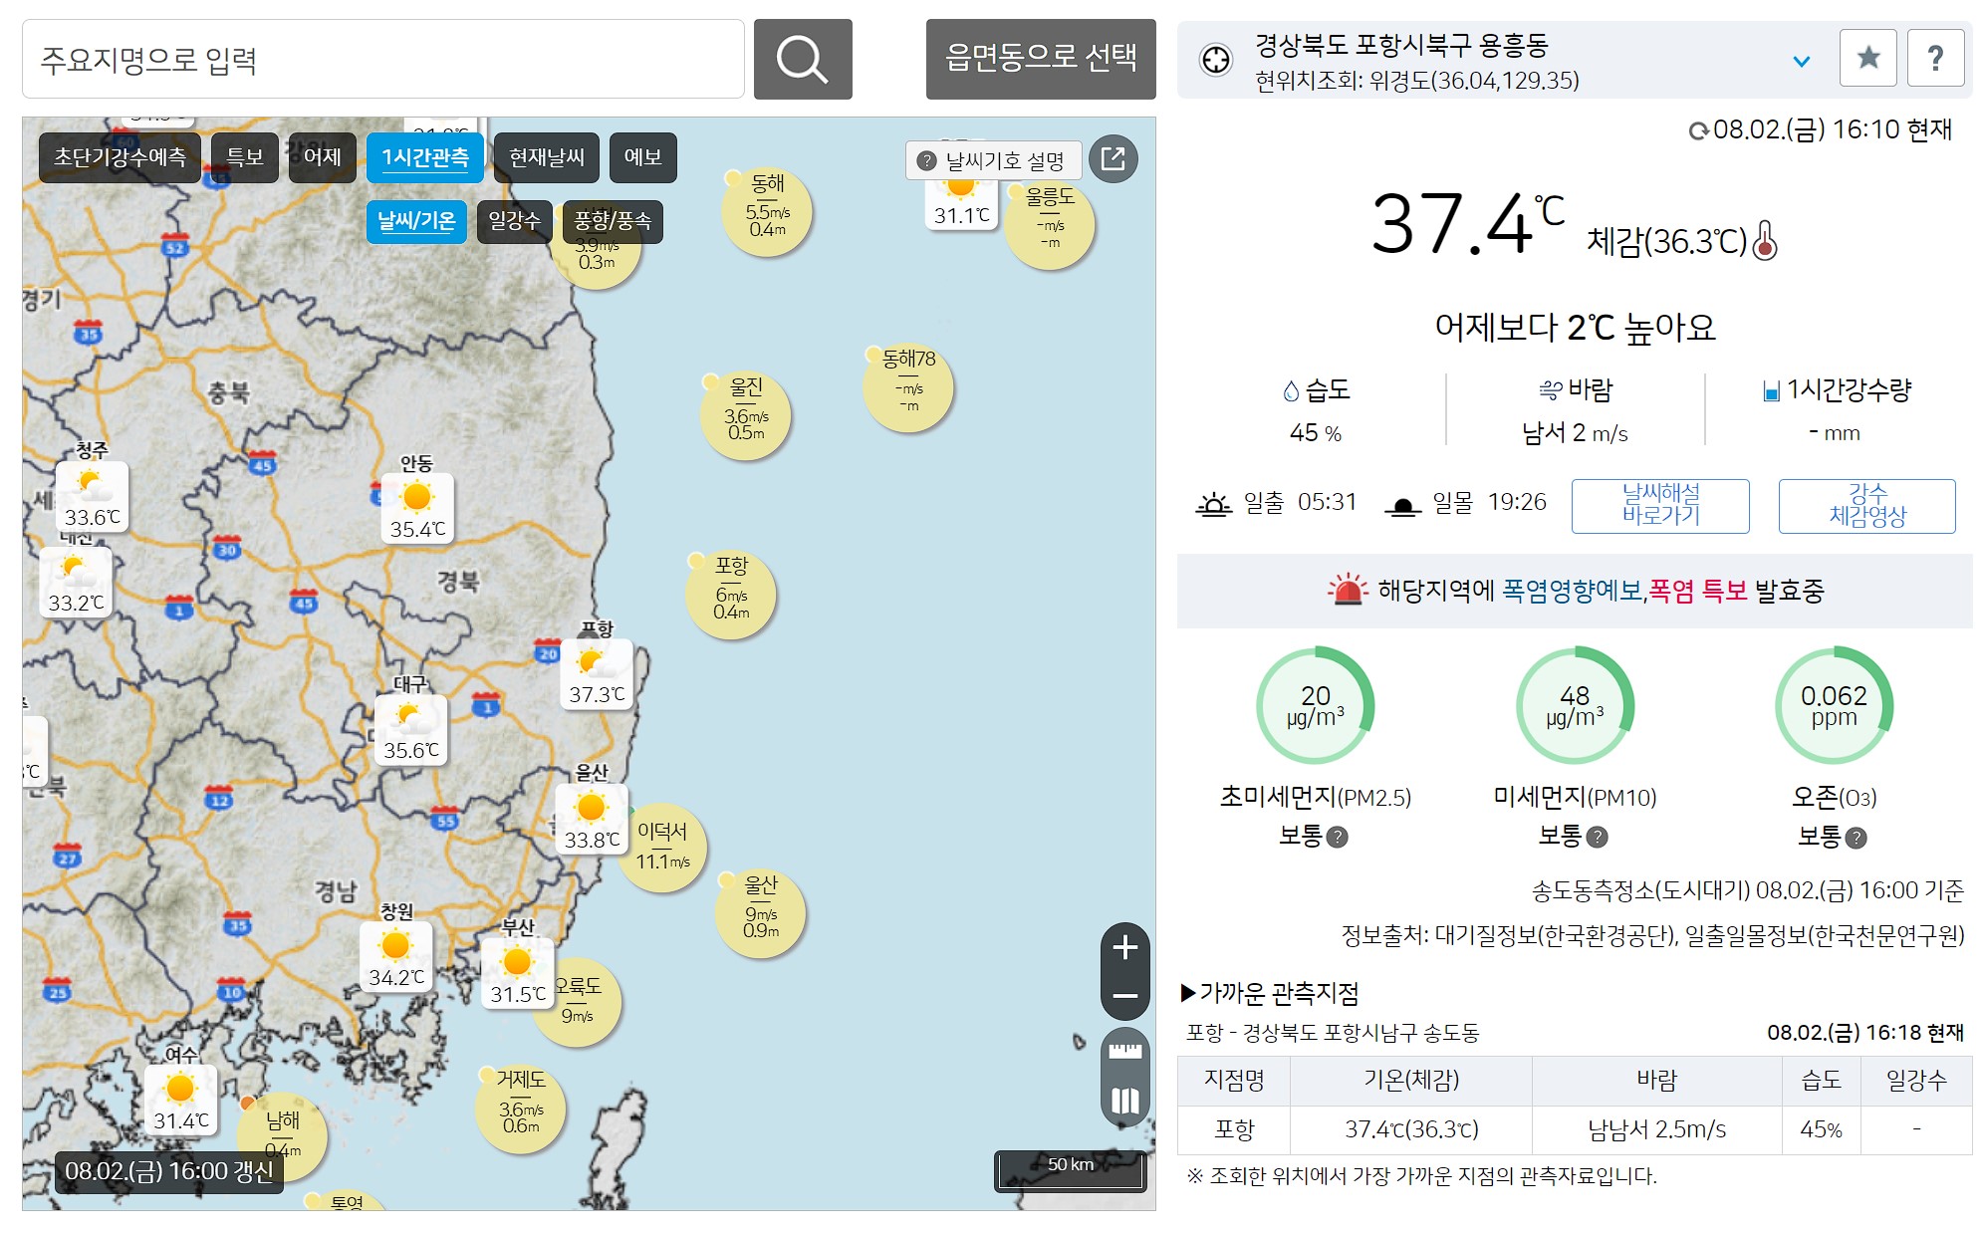Image resolution: width=1981 pixels, height=1234 pixels.
Task: Toggle the 일강수 layer button
Action: [514, 221]
